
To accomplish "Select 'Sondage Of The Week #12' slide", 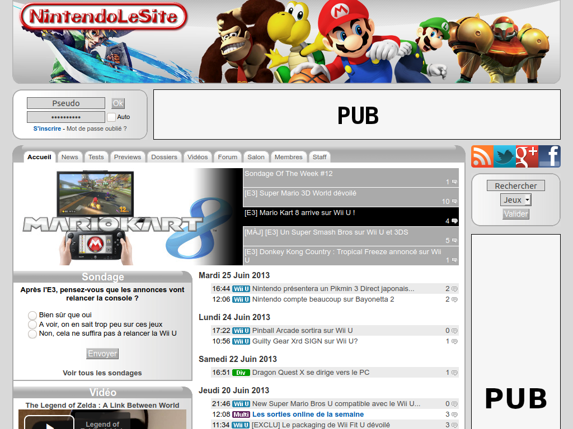I will click(x=351, y=178).
